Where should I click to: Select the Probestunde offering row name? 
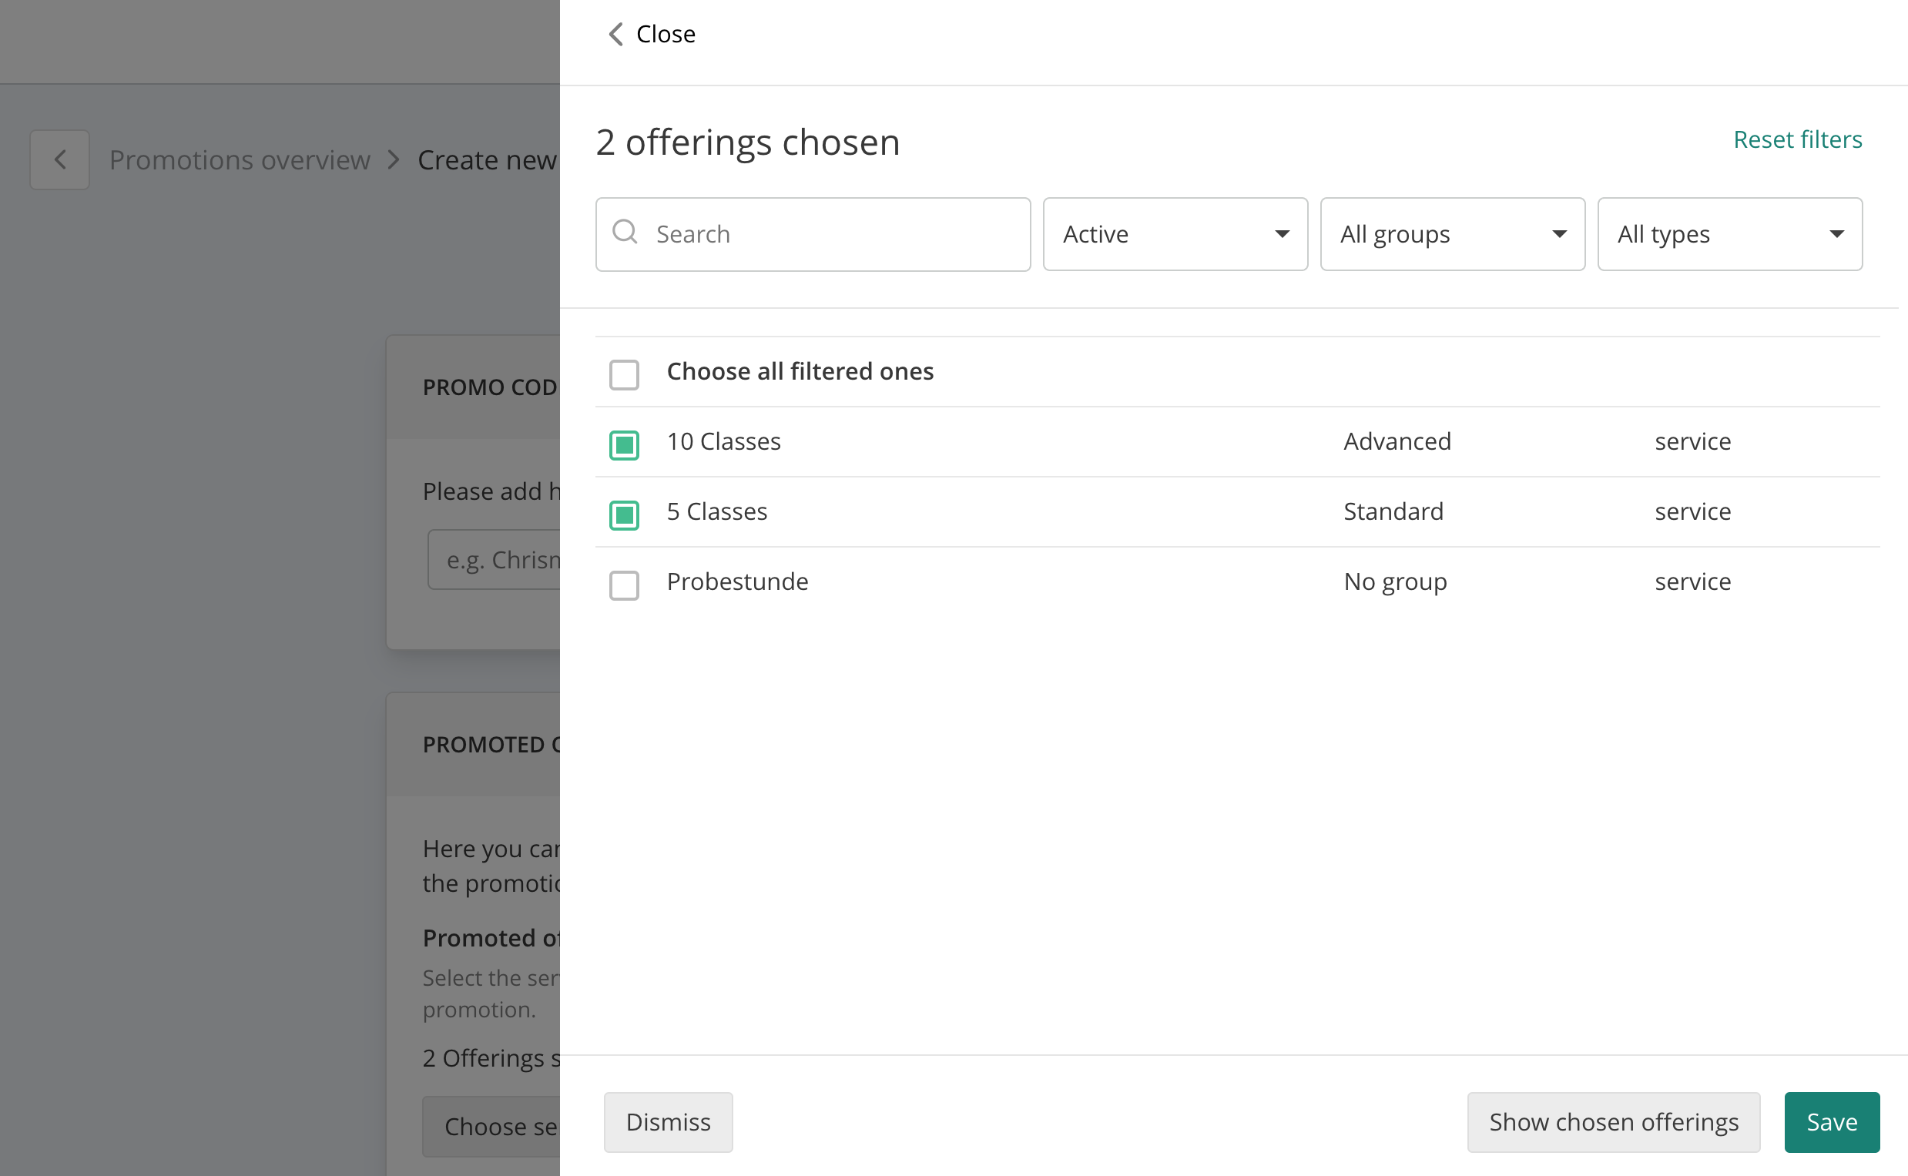(x=736, y=581)
